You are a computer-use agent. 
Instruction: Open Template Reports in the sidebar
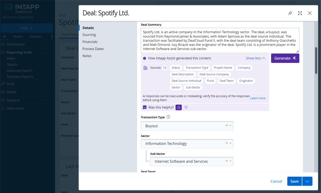coord(20,77)
